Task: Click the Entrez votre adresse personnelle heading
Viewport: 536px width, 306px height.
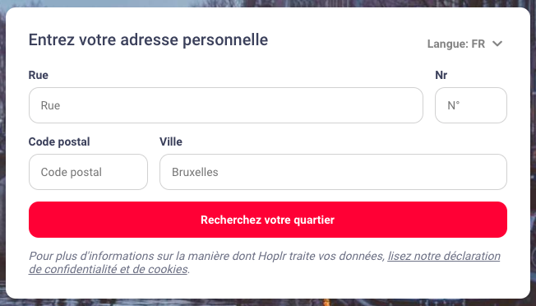Action: click(148, 39)
